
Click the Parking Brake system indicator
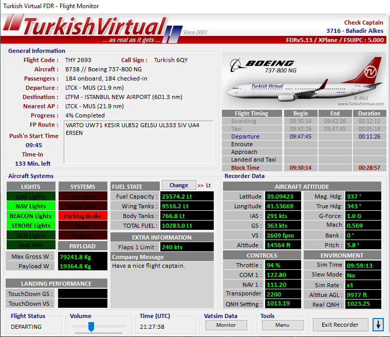83,216
